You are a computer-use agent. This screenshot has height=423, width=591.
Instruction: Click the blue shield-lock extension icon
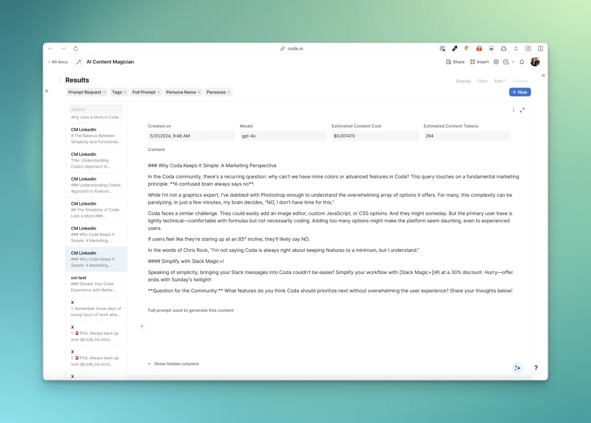pyautogui.click(x=442, y=49)
